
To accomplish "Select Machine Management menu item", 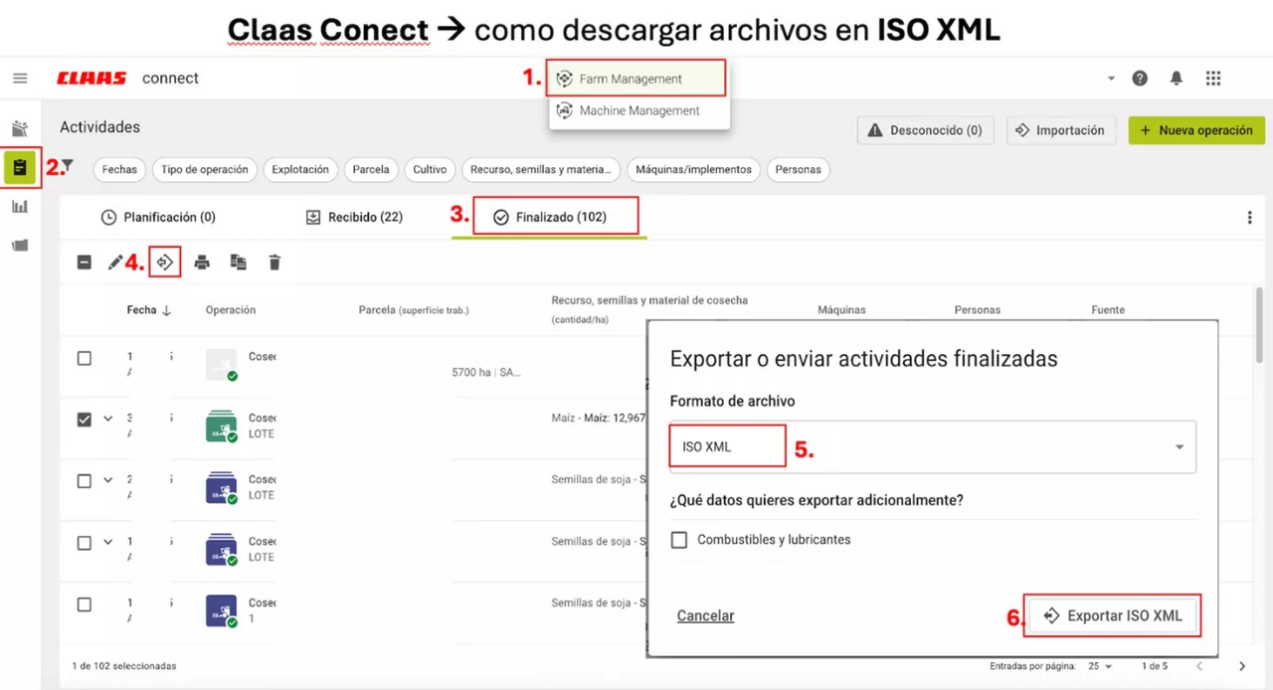I will pyautogui.click(x=639, y=111).
